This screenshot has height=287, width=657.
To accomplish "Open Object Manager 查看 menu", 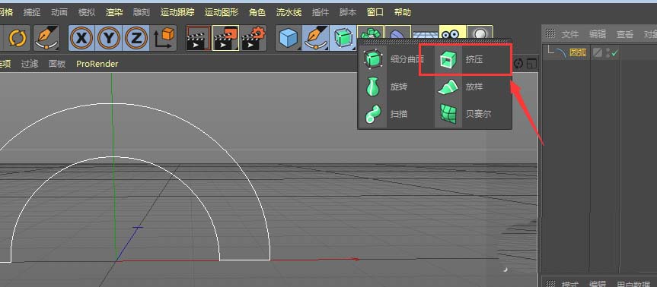I will tap(625, 34).
